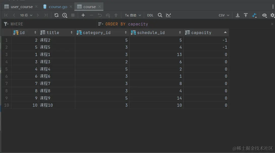This screenshot has width=275, height=153.
Task: Select row number 10 in the gutter
Action: 7,105
